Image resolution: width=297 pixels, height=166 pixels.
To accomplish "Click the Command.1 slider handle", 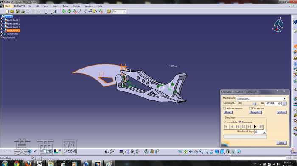I will tap(255, 104).
